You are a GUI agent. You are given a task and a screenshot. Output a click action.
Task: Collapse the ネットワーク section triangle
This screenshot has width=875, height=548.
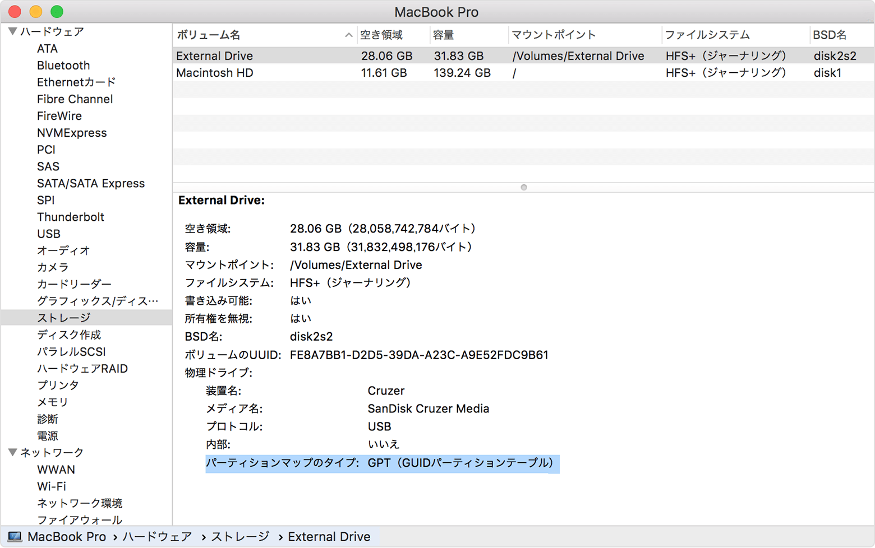12,452
